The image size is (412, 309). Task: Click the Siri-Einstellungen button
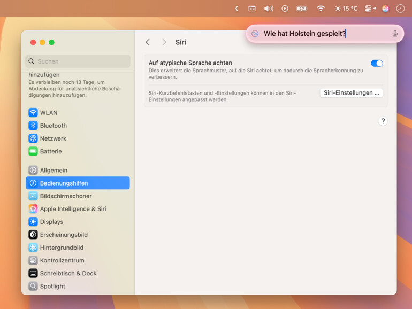(x=351, y=93)
